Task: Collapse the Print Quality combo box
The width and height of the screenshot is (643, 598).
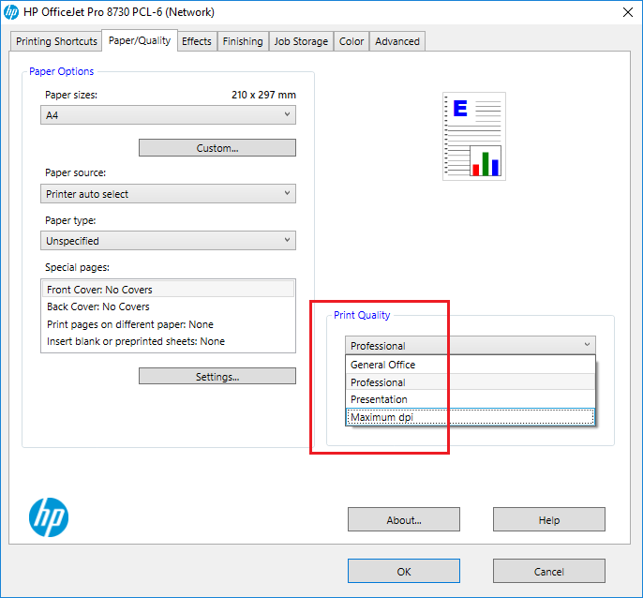Action: point(471,345)
